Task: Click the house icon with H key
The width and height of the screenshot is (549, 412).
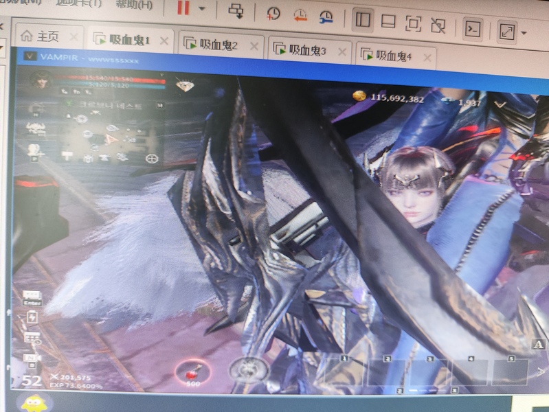Action: 36,109
